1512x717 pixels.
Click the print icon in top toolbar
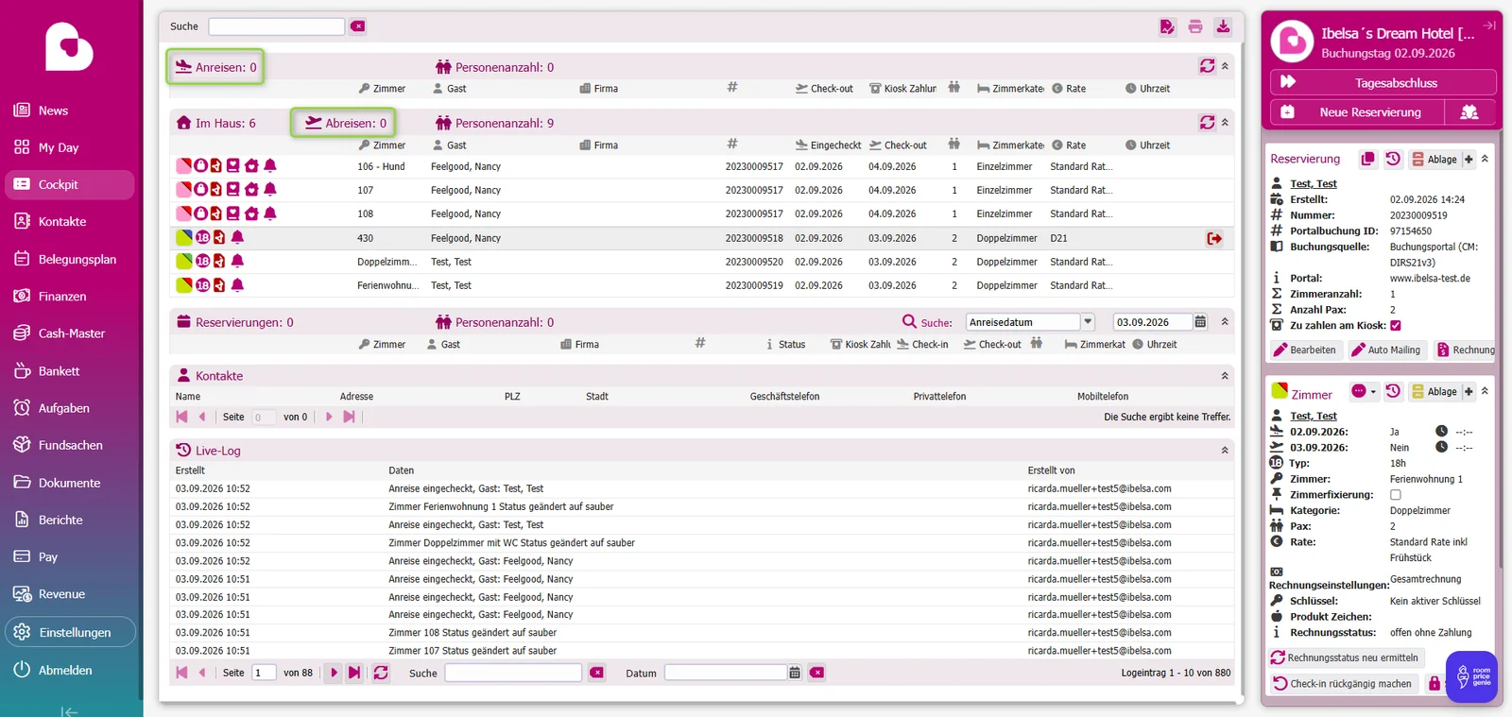[1195, 26]
